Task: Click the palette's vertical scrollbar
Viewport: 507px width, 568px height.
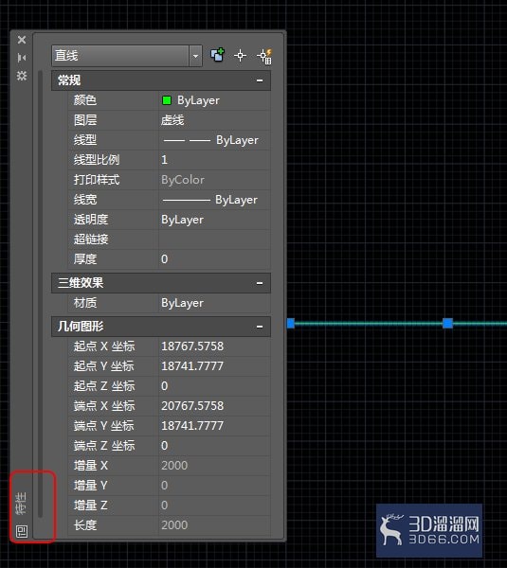Action: click(x=40, y=293)
